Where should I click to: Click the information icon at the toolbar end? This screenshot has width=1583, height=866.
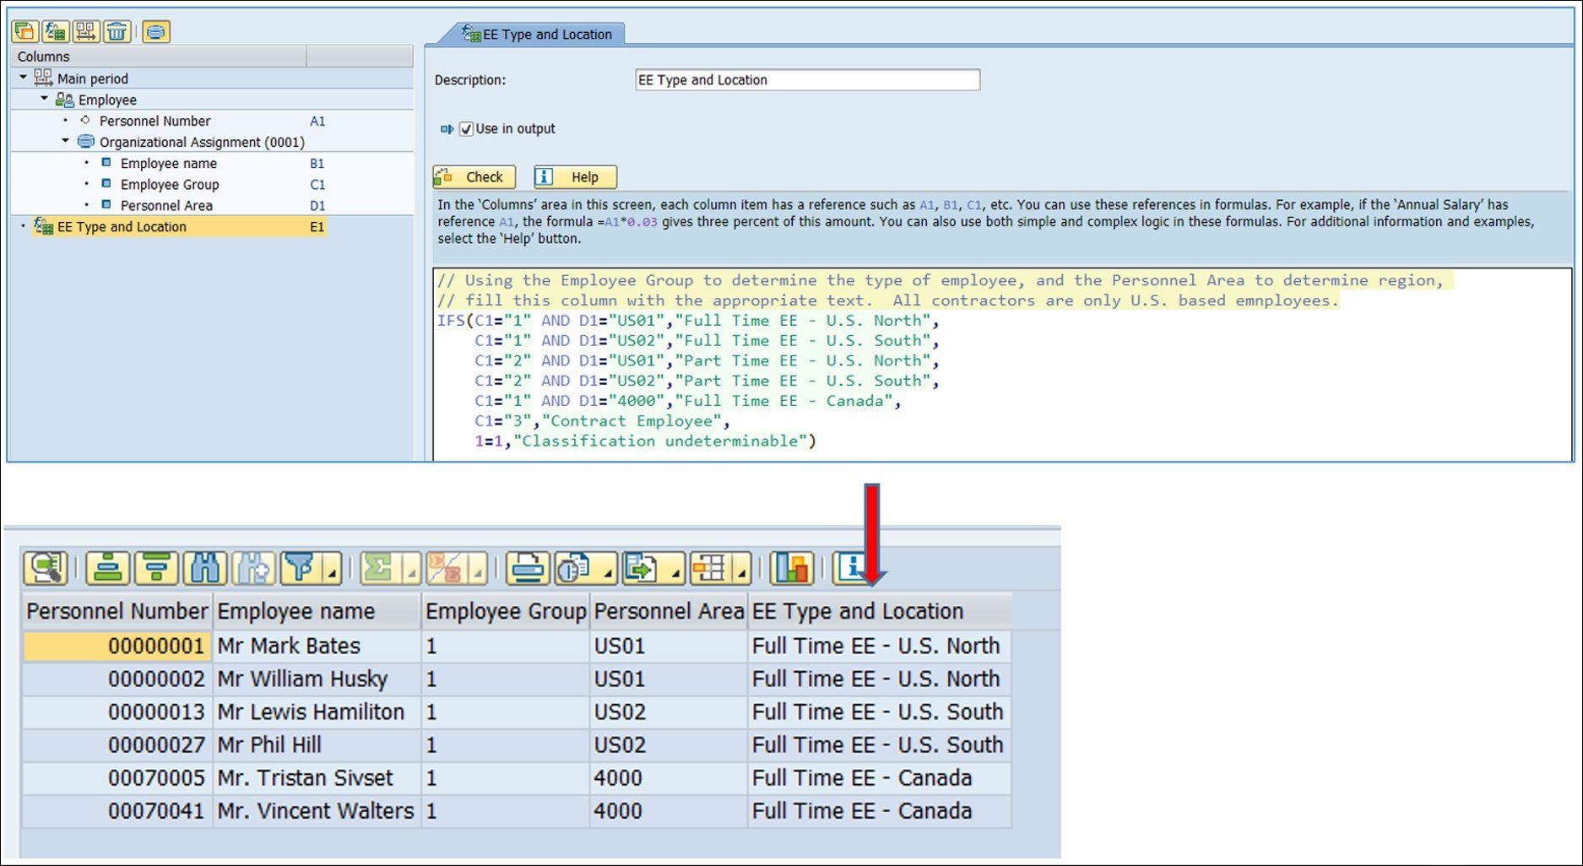pyautogui.click(x=849, y=568)
